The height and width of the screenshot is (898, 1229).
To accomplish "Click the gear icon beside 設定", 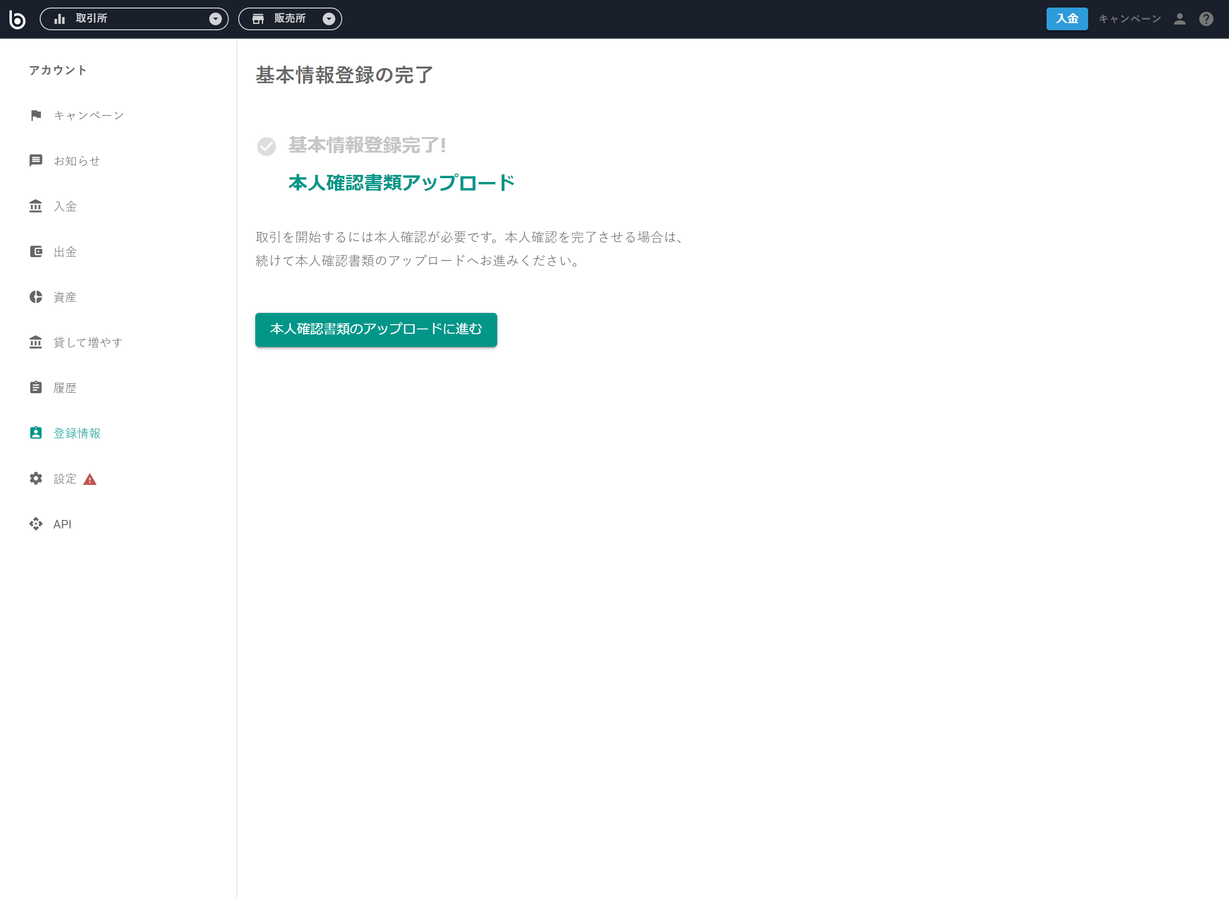I will pyautogui.click(x=36, y=478).
